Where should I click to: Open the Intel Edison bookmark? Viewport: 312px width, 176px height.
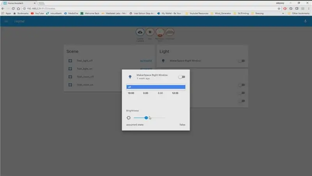142,13
